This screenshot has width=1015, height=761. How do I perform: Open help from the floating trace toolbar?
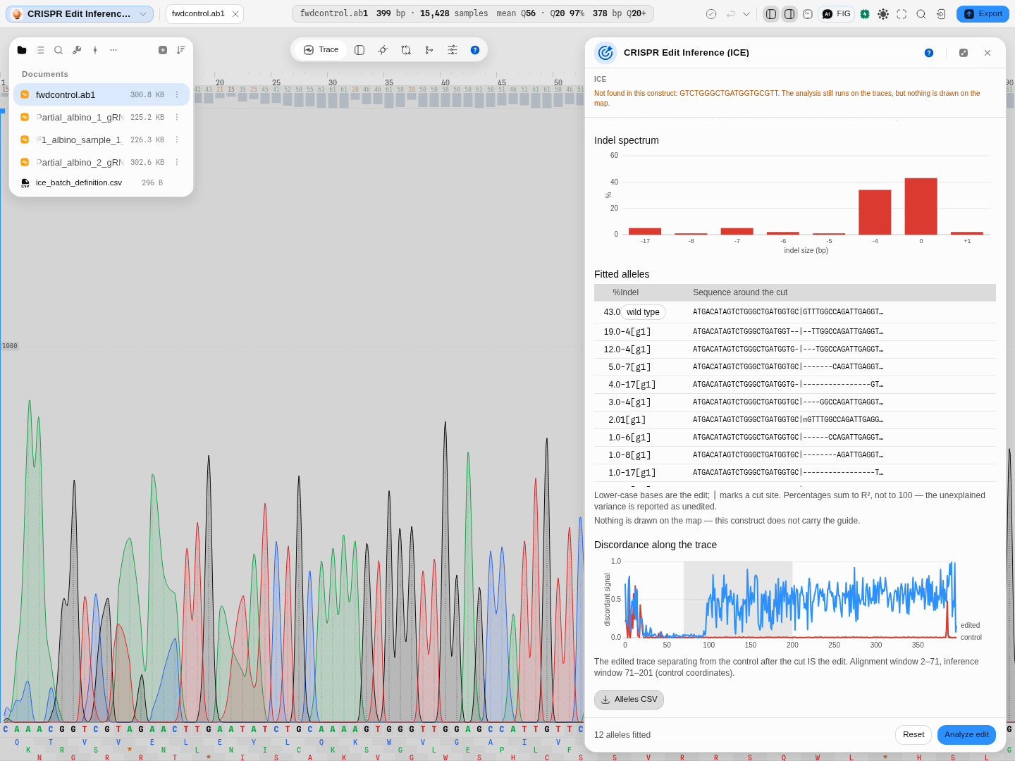pos(475,50)
